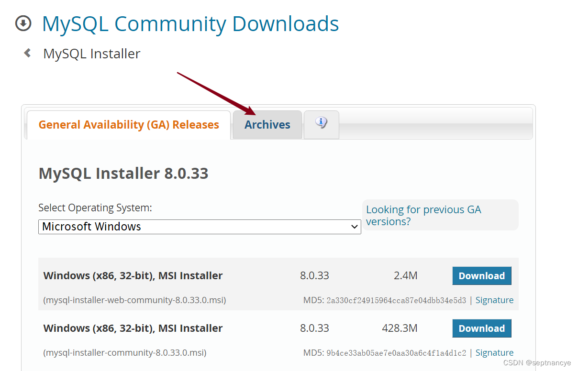This screenshot has width=578, height=371.
Task: Select the MySQL Installer 8.0.33 heading
Action: coord(123,173)
